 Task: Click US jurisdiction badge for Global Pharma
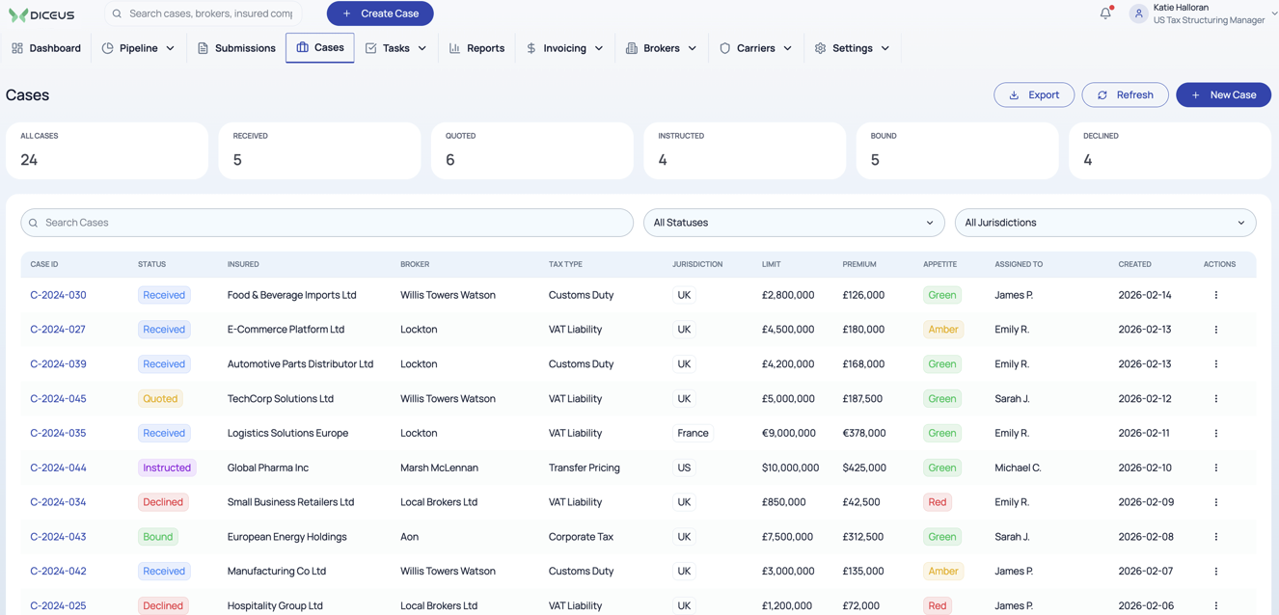(x=684, y=468)
